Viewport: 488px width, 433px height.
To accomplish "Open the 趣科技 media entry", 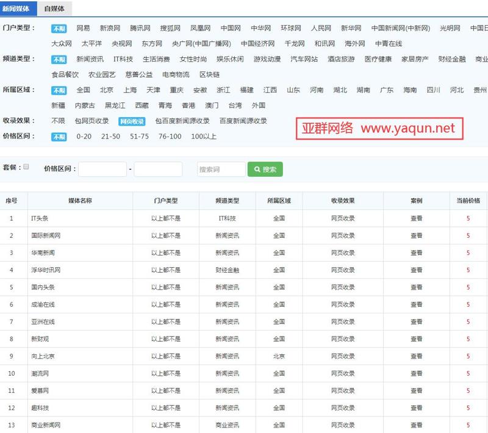I will click(x=40, y=408).
